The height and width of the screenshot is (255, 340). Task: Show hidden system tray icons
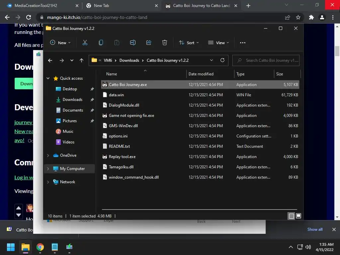pos(291,247)
